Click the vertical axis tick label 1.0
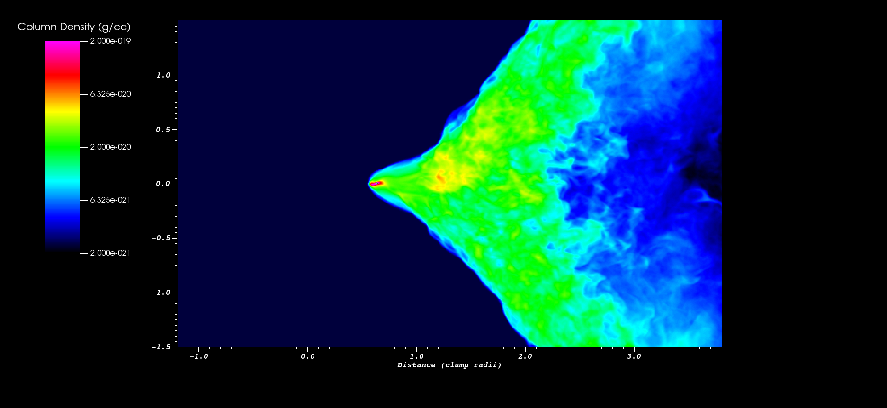 pyautogui.click(x=163, y=75)
